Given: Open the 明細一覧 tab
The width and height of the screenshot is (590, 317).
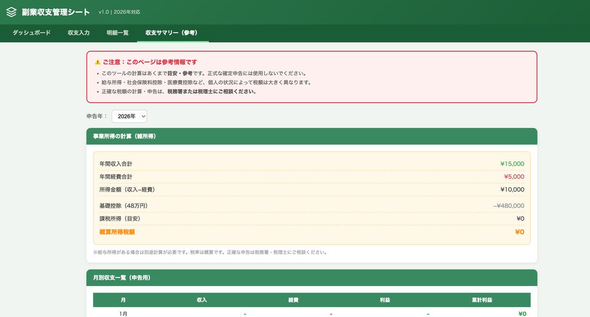Looking at the screenshot, I should pyautogui.click(x=118, y=33).
